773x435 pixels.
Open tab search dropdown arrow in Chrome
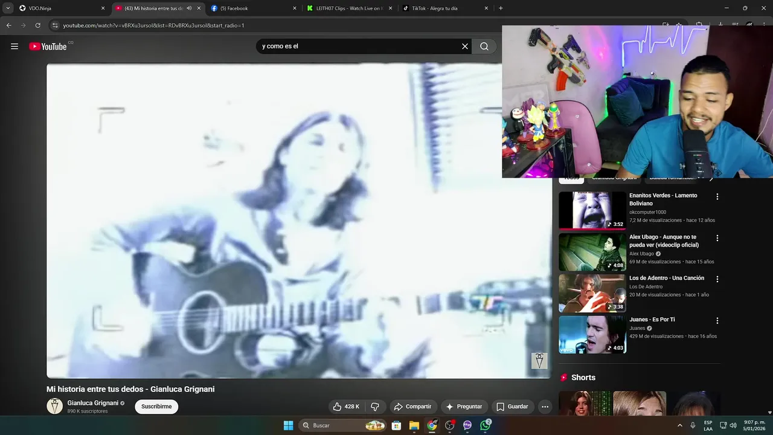8,8
